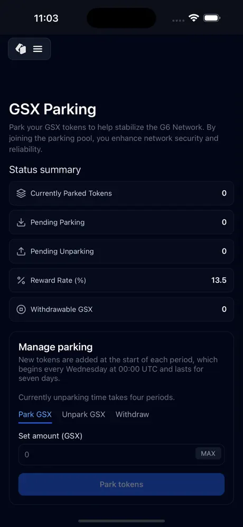Screen dimensions: 243x527
Task: Tap the Wi-Fi status icon
Action: click(x=194, y=18)
